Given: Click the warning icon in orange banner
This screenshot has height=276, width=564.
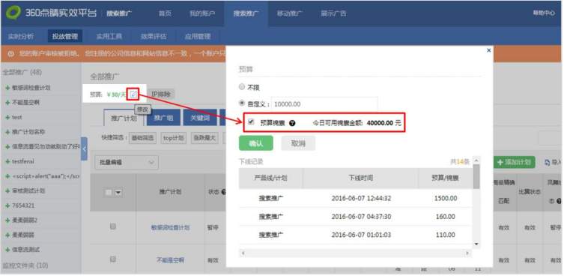Looking at the screenshot, I should pyautogui.click(x=10, y=54).
